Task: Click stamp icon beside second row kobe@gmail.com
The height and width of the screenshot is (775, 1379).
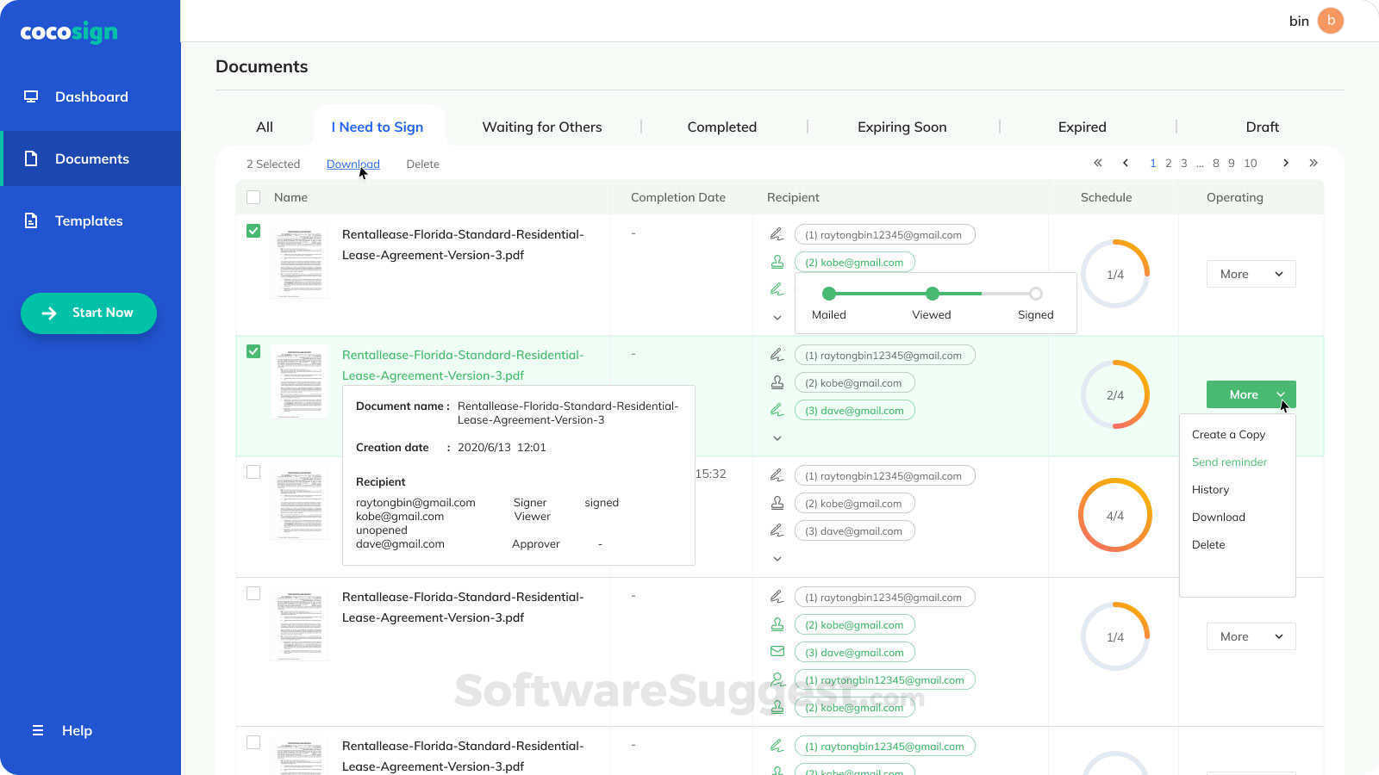Action: [777, 382]
